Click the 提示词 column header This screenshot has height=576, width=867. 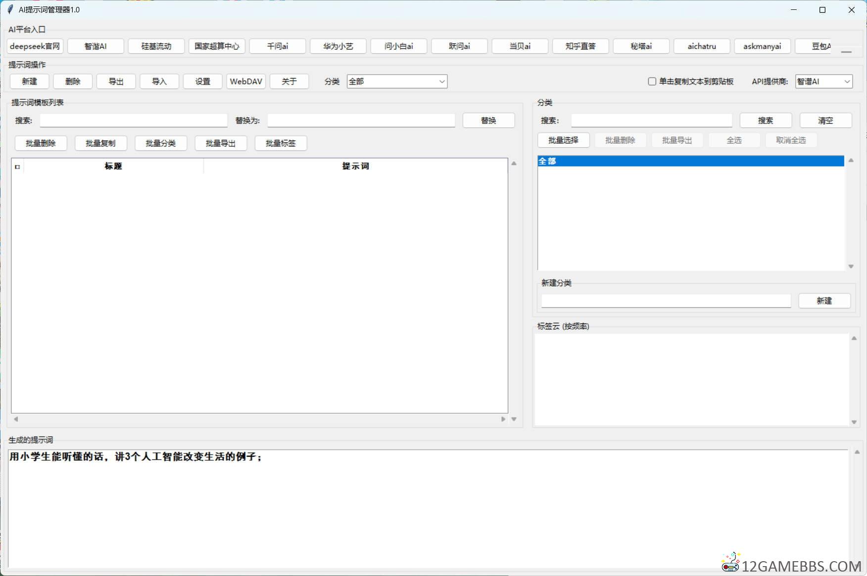click(x=355, y=166)
